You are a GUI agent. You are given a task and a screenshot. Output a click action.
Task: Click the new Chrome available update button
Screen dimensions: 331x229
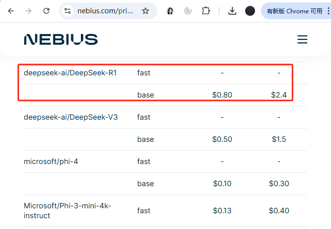294,11
